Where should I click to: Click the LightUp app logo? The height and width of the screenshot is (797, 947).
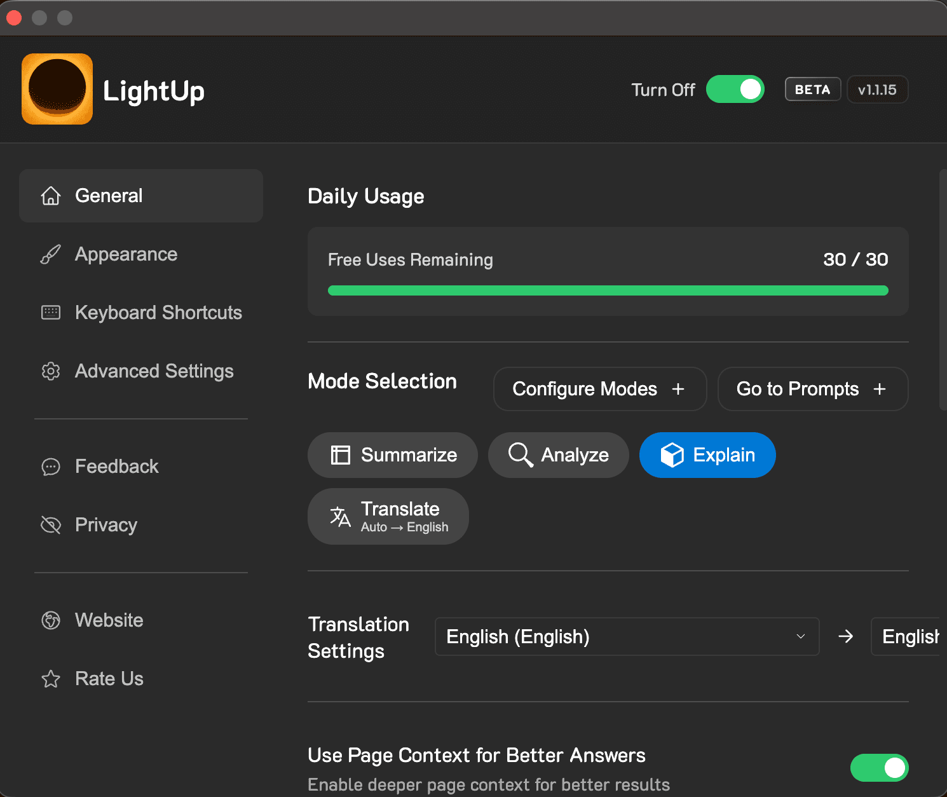tap(57, 89)
